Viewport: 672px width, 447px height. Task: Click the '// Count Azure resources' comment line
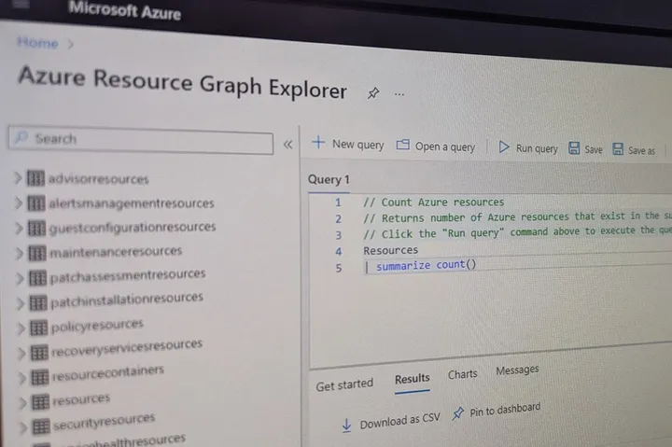pos(434,202)
